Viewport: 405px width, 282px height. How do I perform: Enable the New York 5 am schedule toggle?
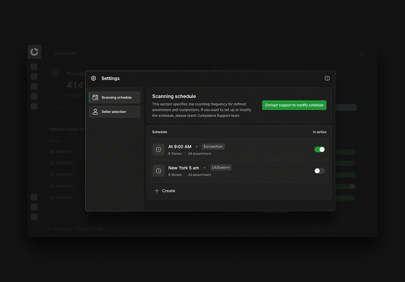pos(319,171)
